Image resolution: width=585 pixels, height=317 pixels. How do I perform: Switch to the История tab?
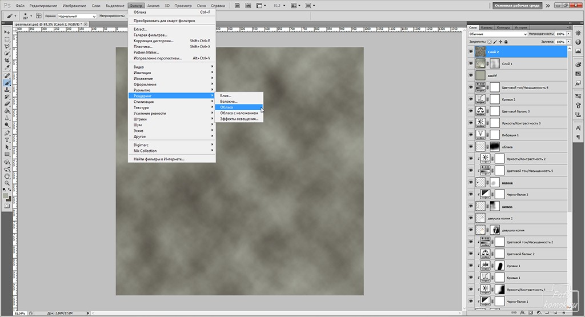521,27
